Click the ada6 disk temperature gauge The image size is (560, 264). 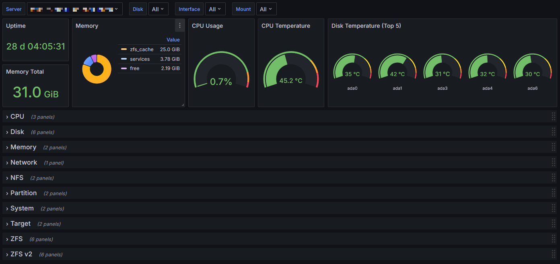pos(532,67)
